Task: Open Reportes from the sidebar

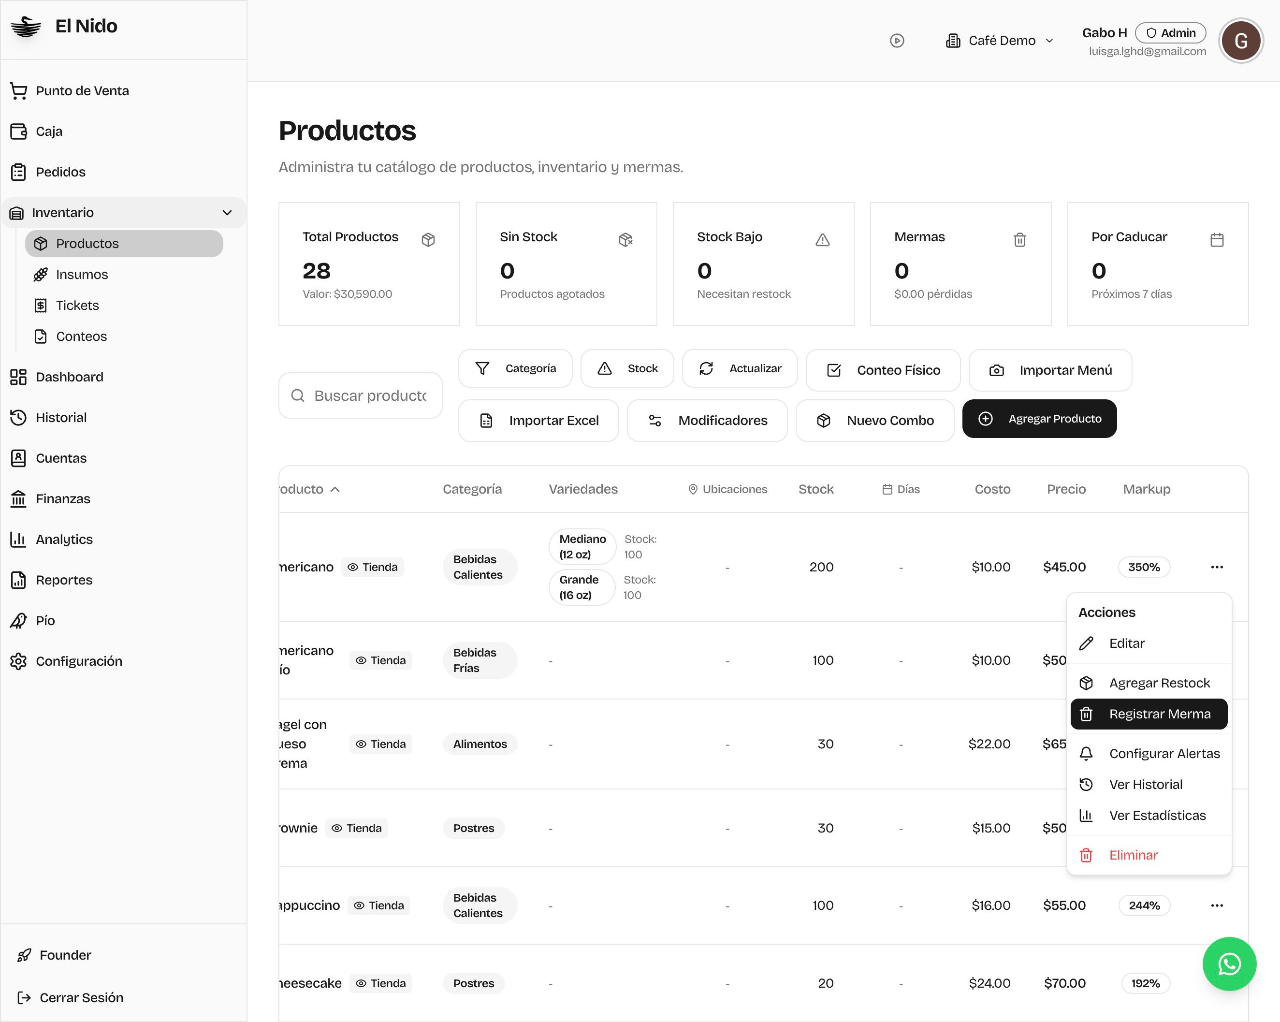Action: (123, 580)
